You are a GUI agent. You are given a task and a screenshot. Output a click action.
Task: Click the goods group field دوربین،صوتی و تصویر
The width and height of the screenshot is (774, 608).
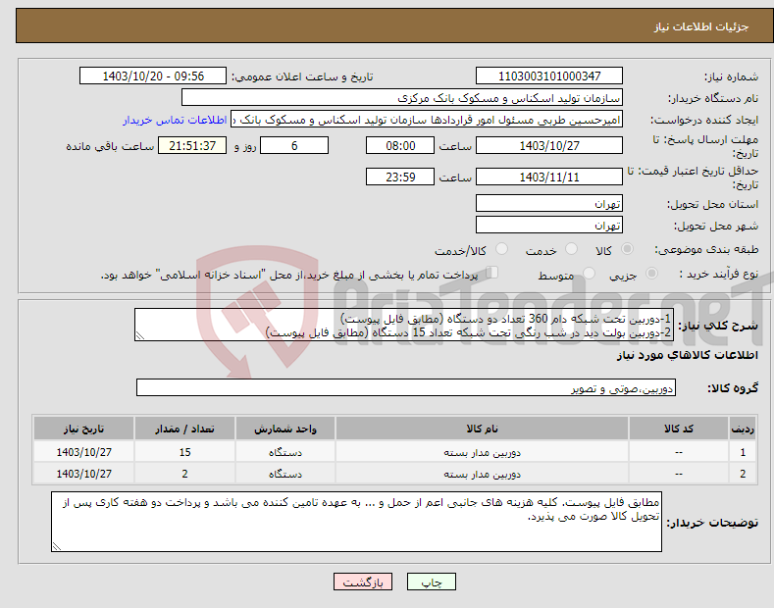tap(406, 388)
